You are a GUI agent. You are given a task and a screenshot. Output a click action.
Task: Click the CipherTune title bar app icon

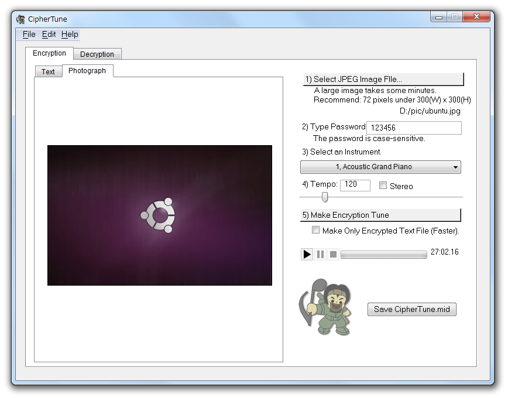pos(20,19)
